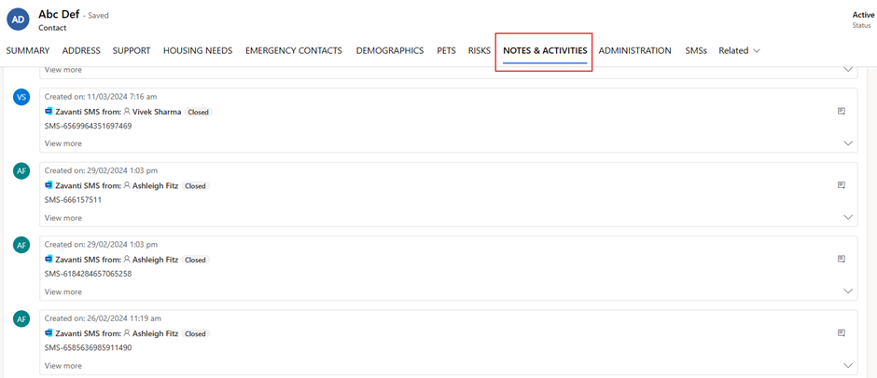Expand the SMS-6184284657065258 card chevron
This screenshot has height=378, width=877.
tap(848, 290)
